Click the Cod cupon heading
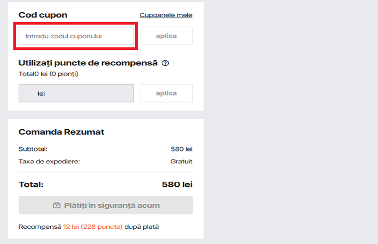 point(43,15)
